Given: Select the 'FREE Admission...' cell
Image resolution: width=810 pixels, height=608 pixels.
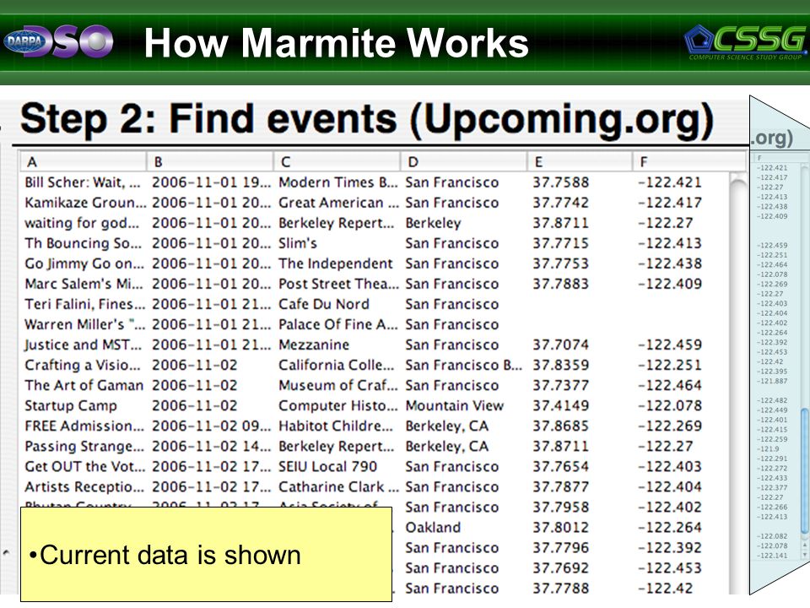Looking at the screenshot, I should tap(84, 426).
